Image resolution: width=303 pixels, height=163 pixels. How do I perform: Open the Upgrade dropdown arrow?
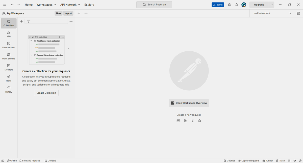(271, 5)
